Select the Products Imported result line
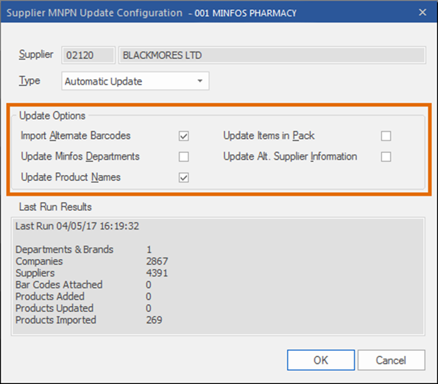The height and width of the screenshot is (384, 438). coord(89,320)
